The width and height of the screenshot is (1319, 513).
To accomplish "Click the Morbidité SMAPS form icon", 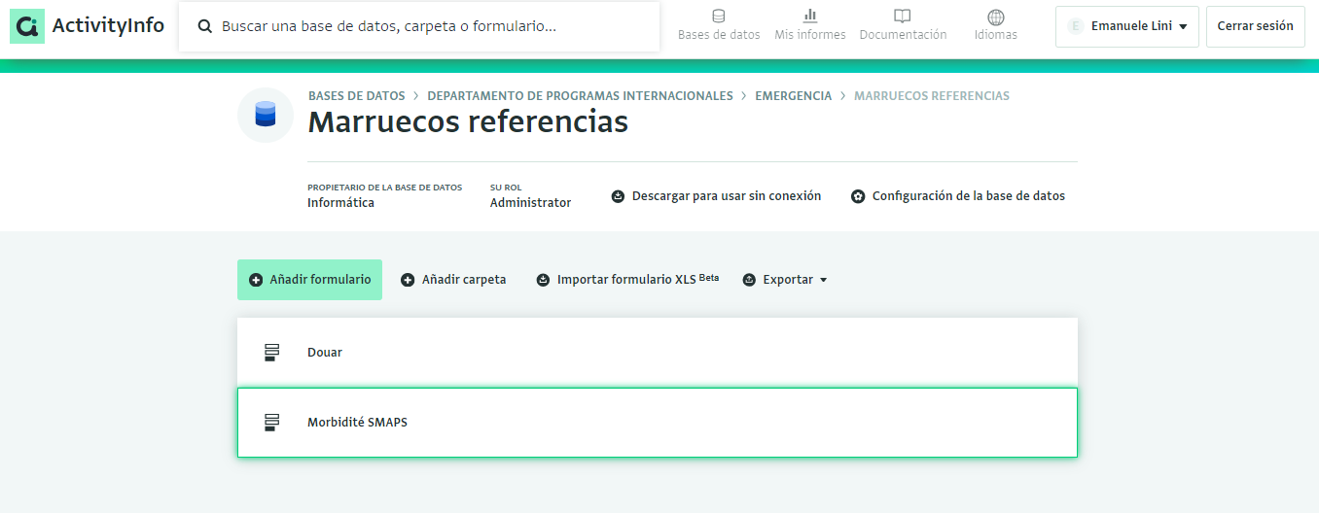I will click(x=271, y=423).
